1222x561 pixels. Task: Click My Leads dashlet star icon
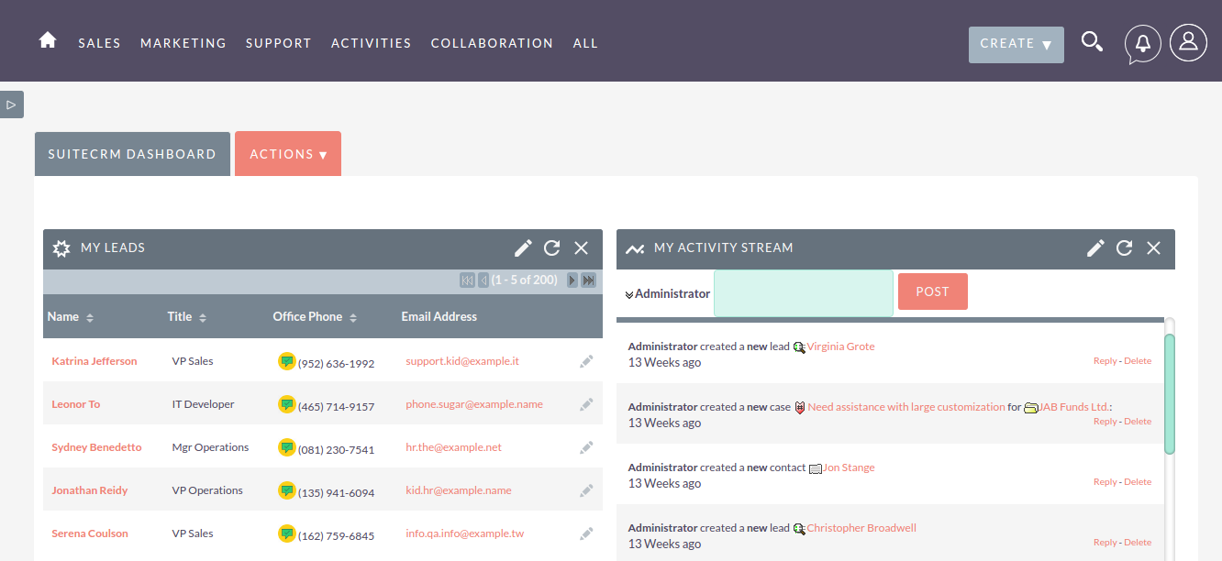coord(61,248)
